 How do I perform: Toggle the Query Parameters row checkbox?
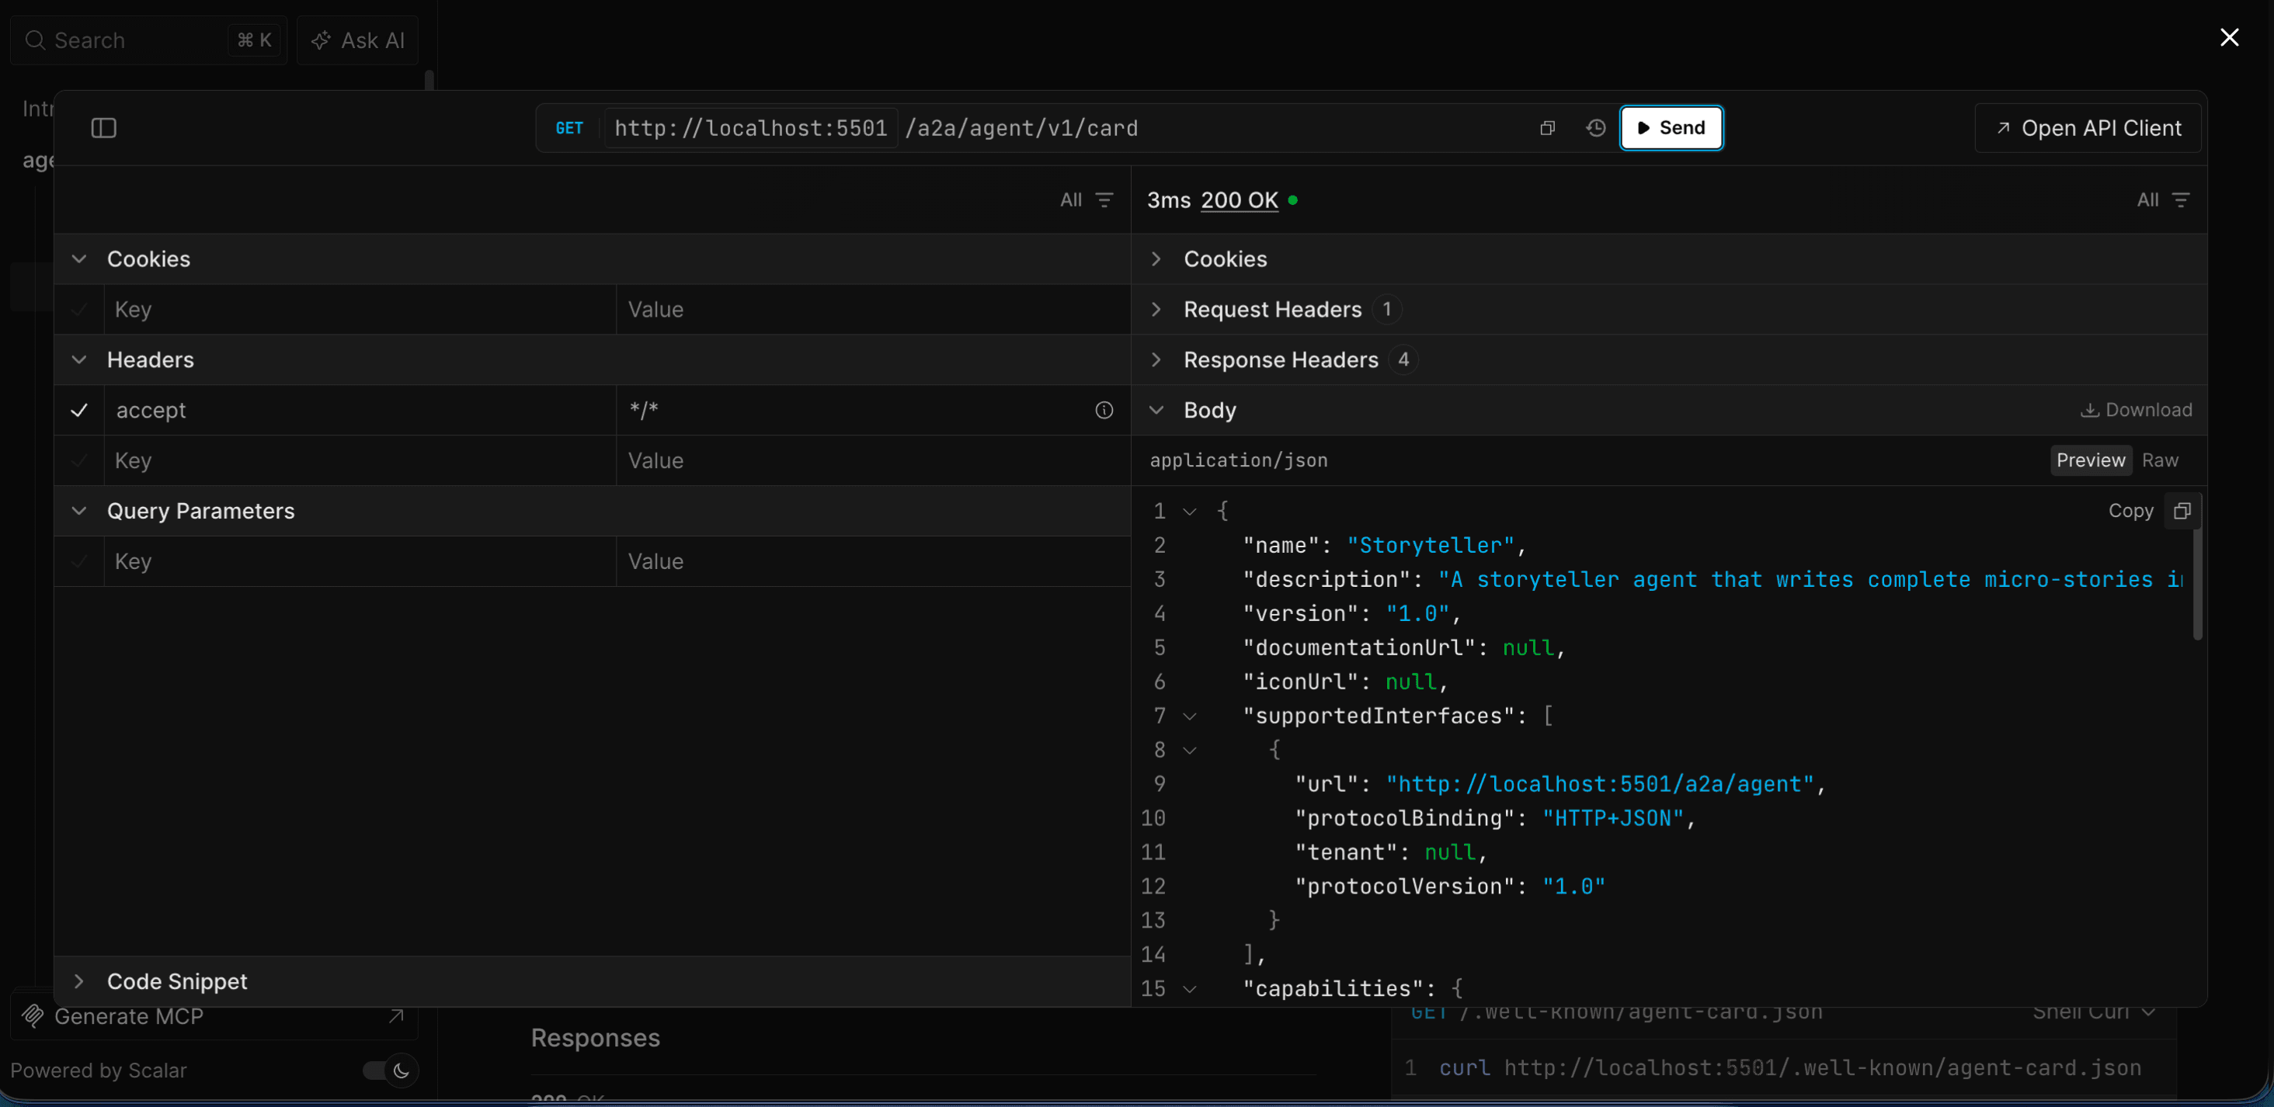79,561
